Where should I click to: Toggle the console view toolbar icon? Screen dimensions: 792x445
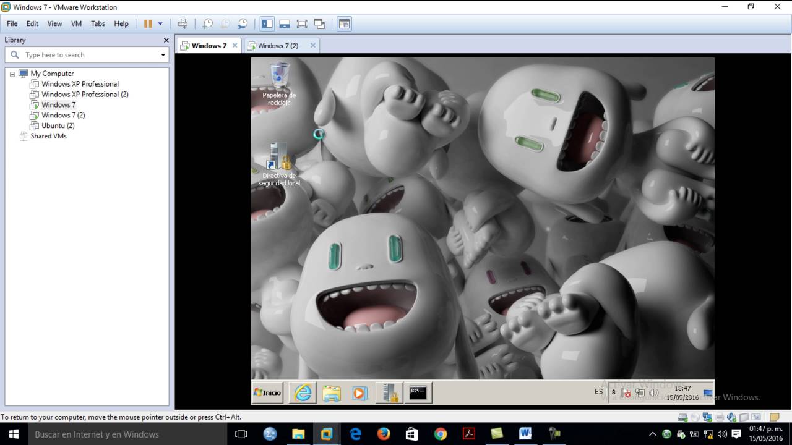pyautogui.click(x=344, y=23)
